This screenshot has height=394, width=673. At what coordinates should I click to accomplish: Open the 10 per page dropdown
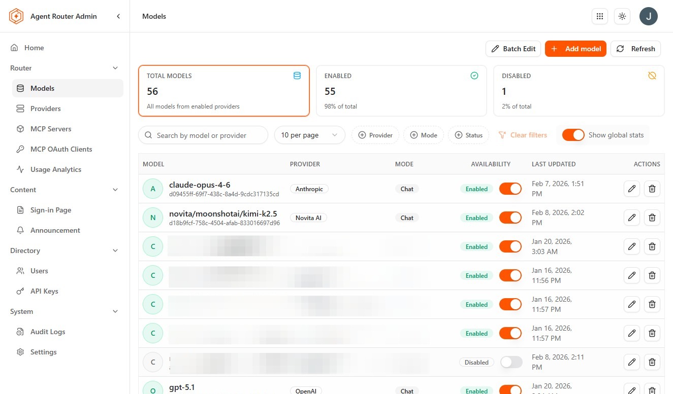[310, 135]
